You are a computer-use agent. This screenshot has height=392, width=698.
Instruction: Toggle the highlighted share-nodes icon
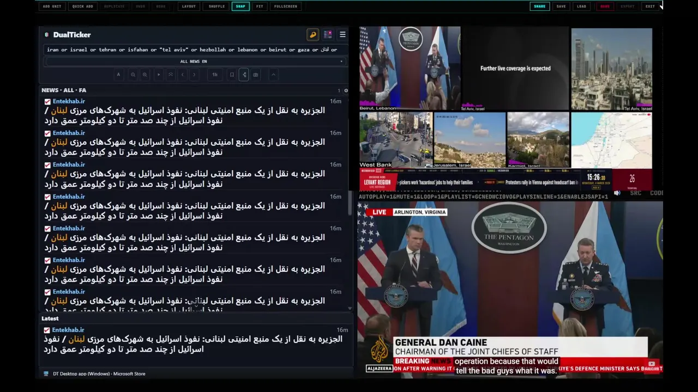tap(244, 75)
